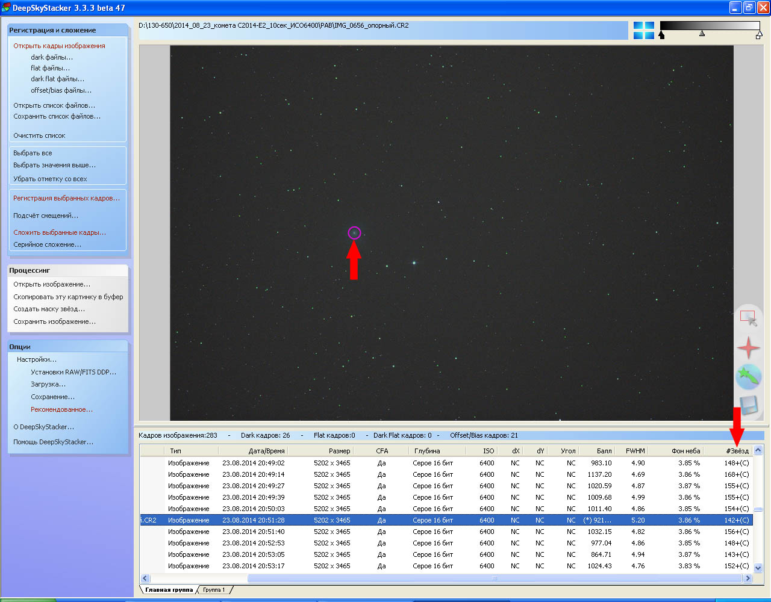Click the gray midtone gradient handle
The image size is (771, 602).
[x=702, y=34]
